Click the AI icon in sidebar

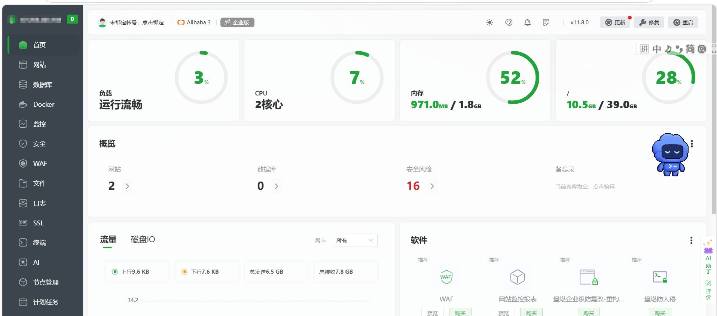(x=23, y=262)
